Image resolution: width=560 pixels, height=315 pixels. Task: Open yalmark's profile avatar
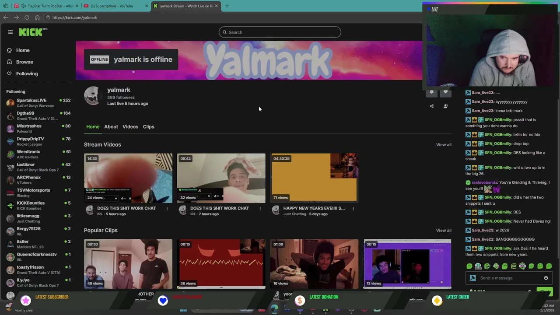(93, 96)
